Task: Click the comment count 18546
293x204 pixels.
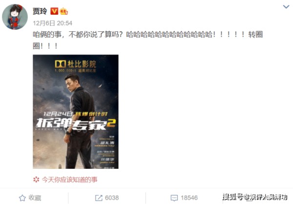Action: click(x=189, y=198)
